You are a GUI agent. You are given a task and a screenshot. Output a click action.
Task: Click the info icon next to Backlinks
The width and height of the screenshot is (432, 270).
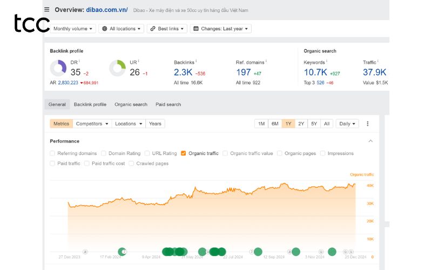coord(196,62)
